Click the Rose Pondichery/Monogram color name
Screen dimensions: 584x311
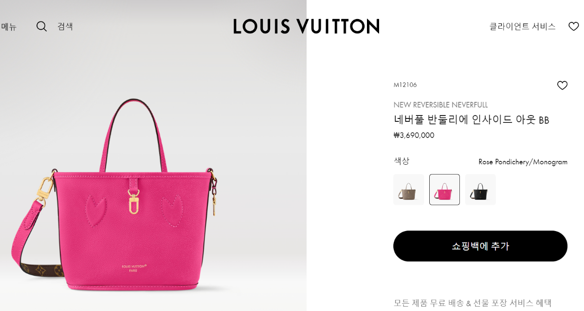[523, 162]
